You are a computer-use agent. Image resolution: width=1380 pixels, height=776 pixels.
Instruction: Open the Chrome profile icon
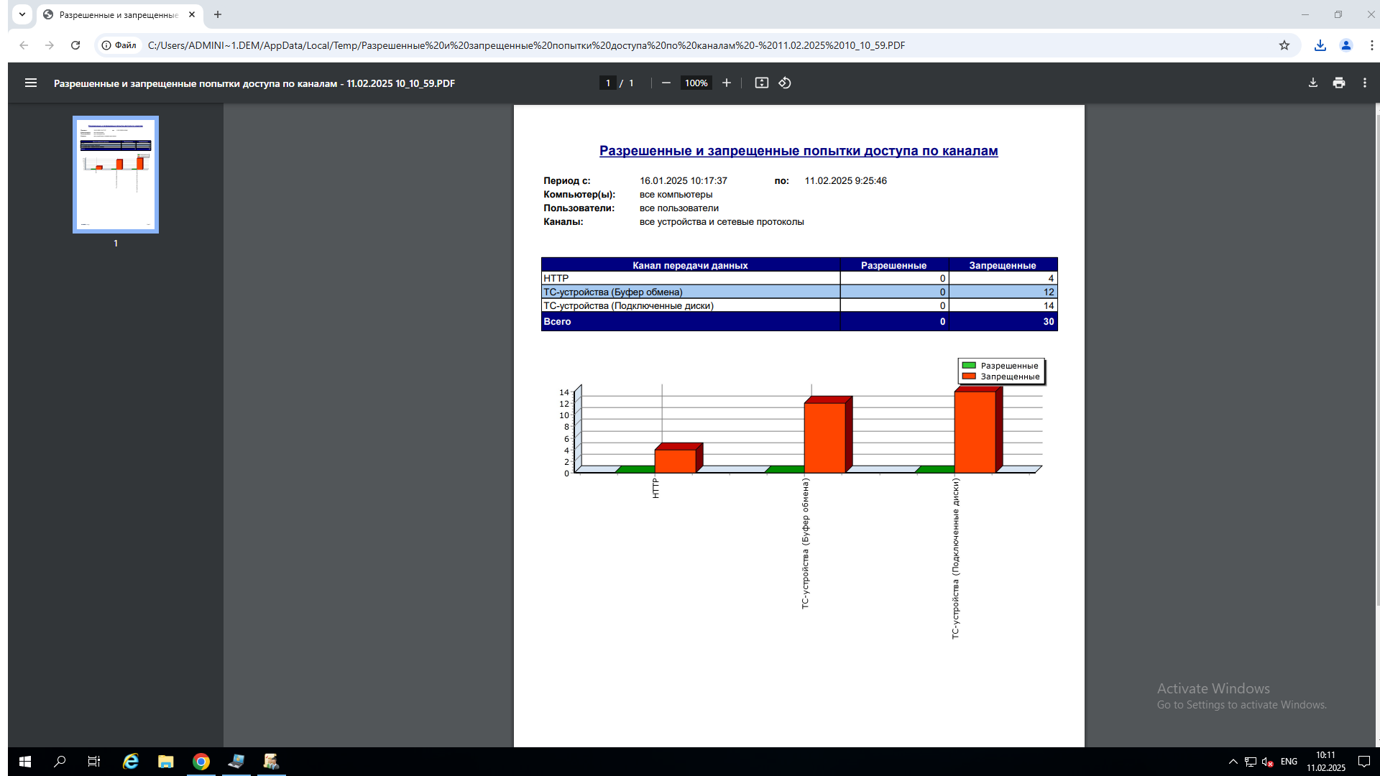[1346, 45]
